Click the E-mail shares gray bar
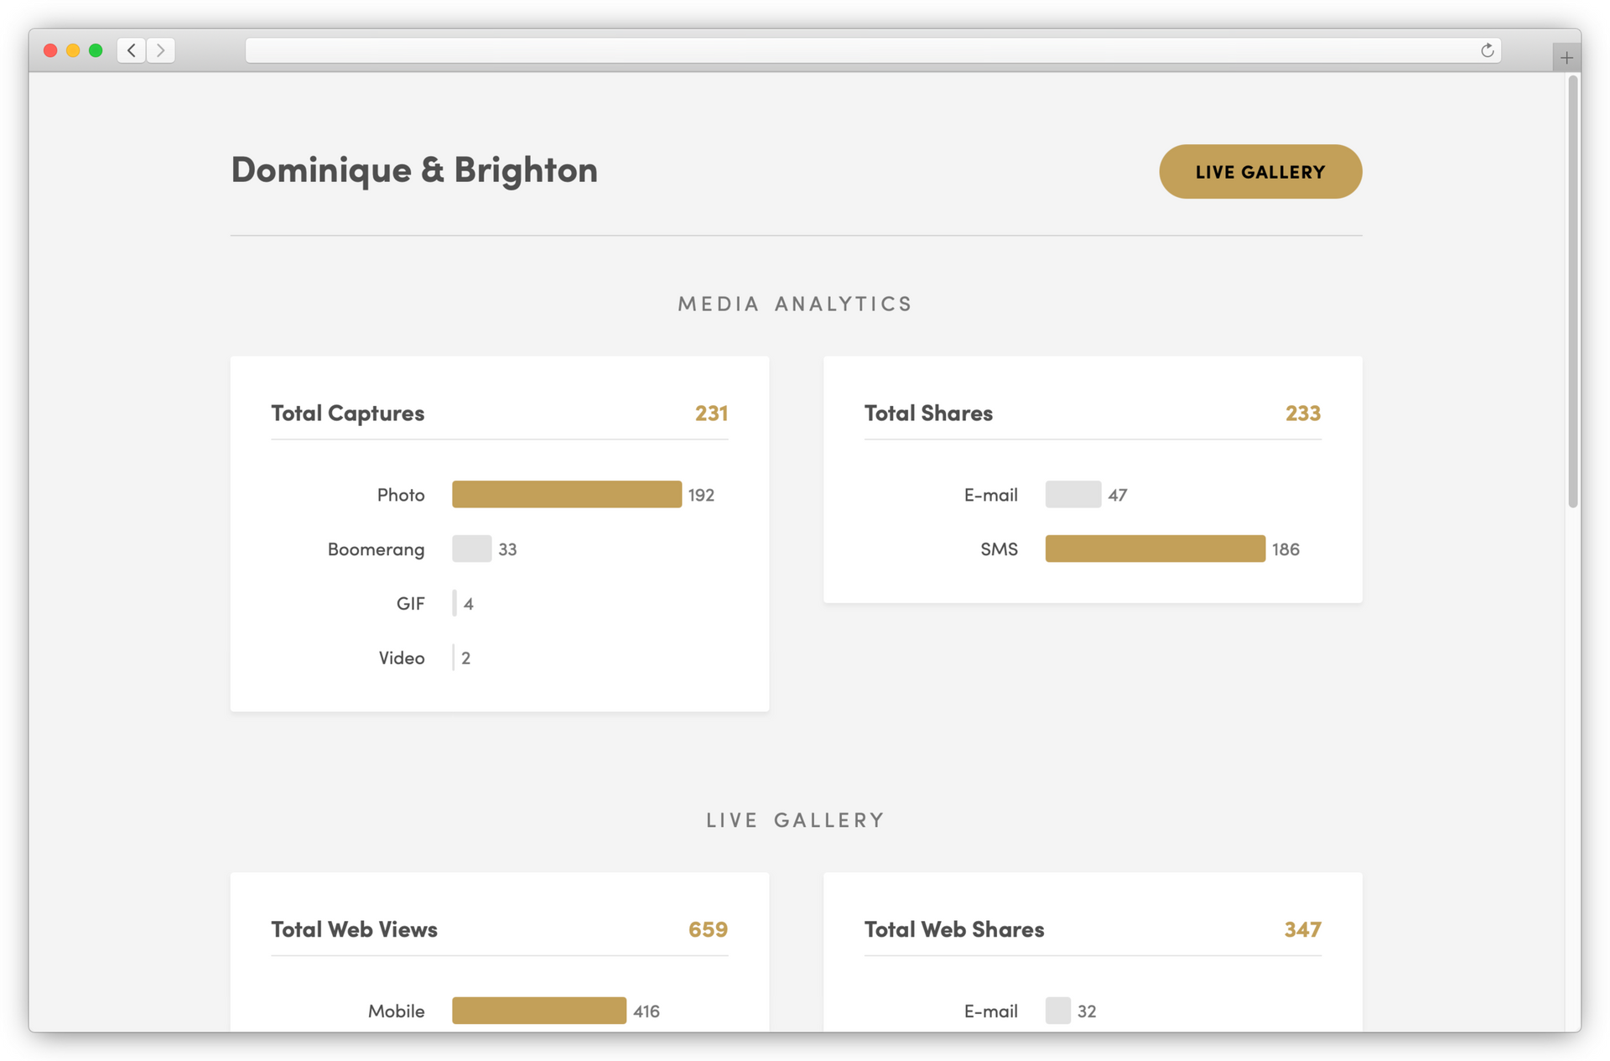 point(1072,494)
